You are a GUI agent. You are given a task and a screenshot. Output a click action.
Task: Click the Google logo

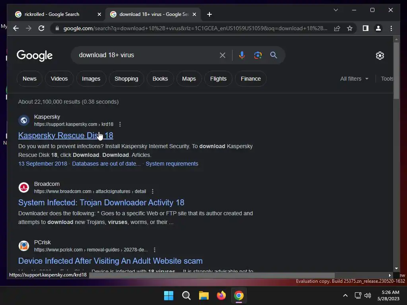tap(35, 56)
